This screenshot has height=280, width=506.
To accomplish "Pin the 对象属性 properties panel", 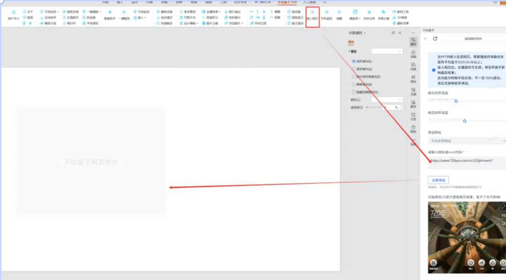I will pos(393,33).
